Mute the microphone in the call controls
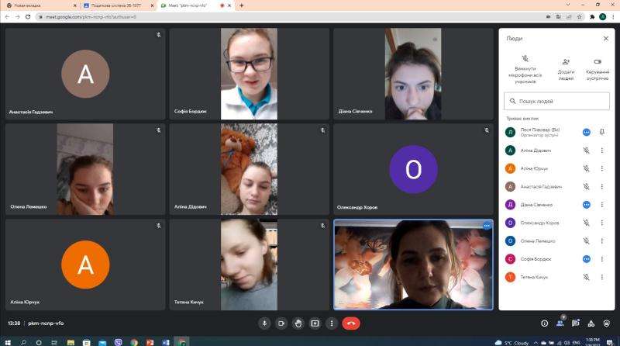The height and width of the screenshot is (346, 620). (x=264, y=323)
